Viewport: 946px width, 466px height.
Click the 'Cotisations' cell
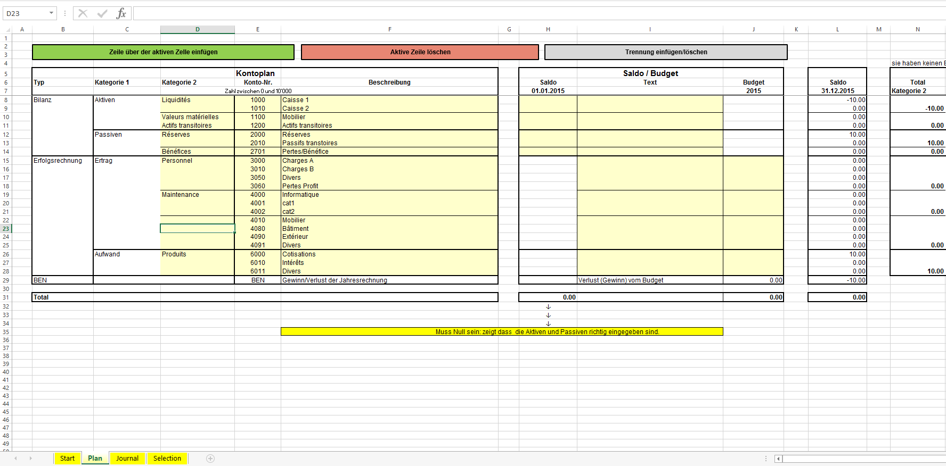coord(389,254)
